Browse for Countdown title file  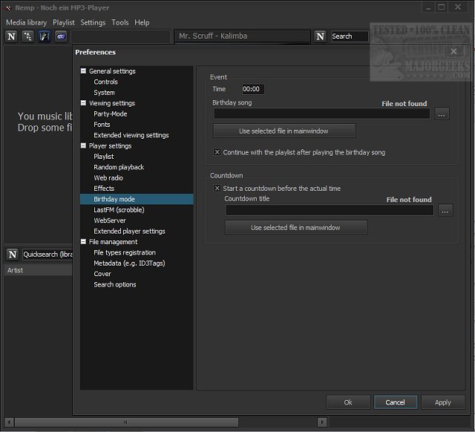(445, 211)
